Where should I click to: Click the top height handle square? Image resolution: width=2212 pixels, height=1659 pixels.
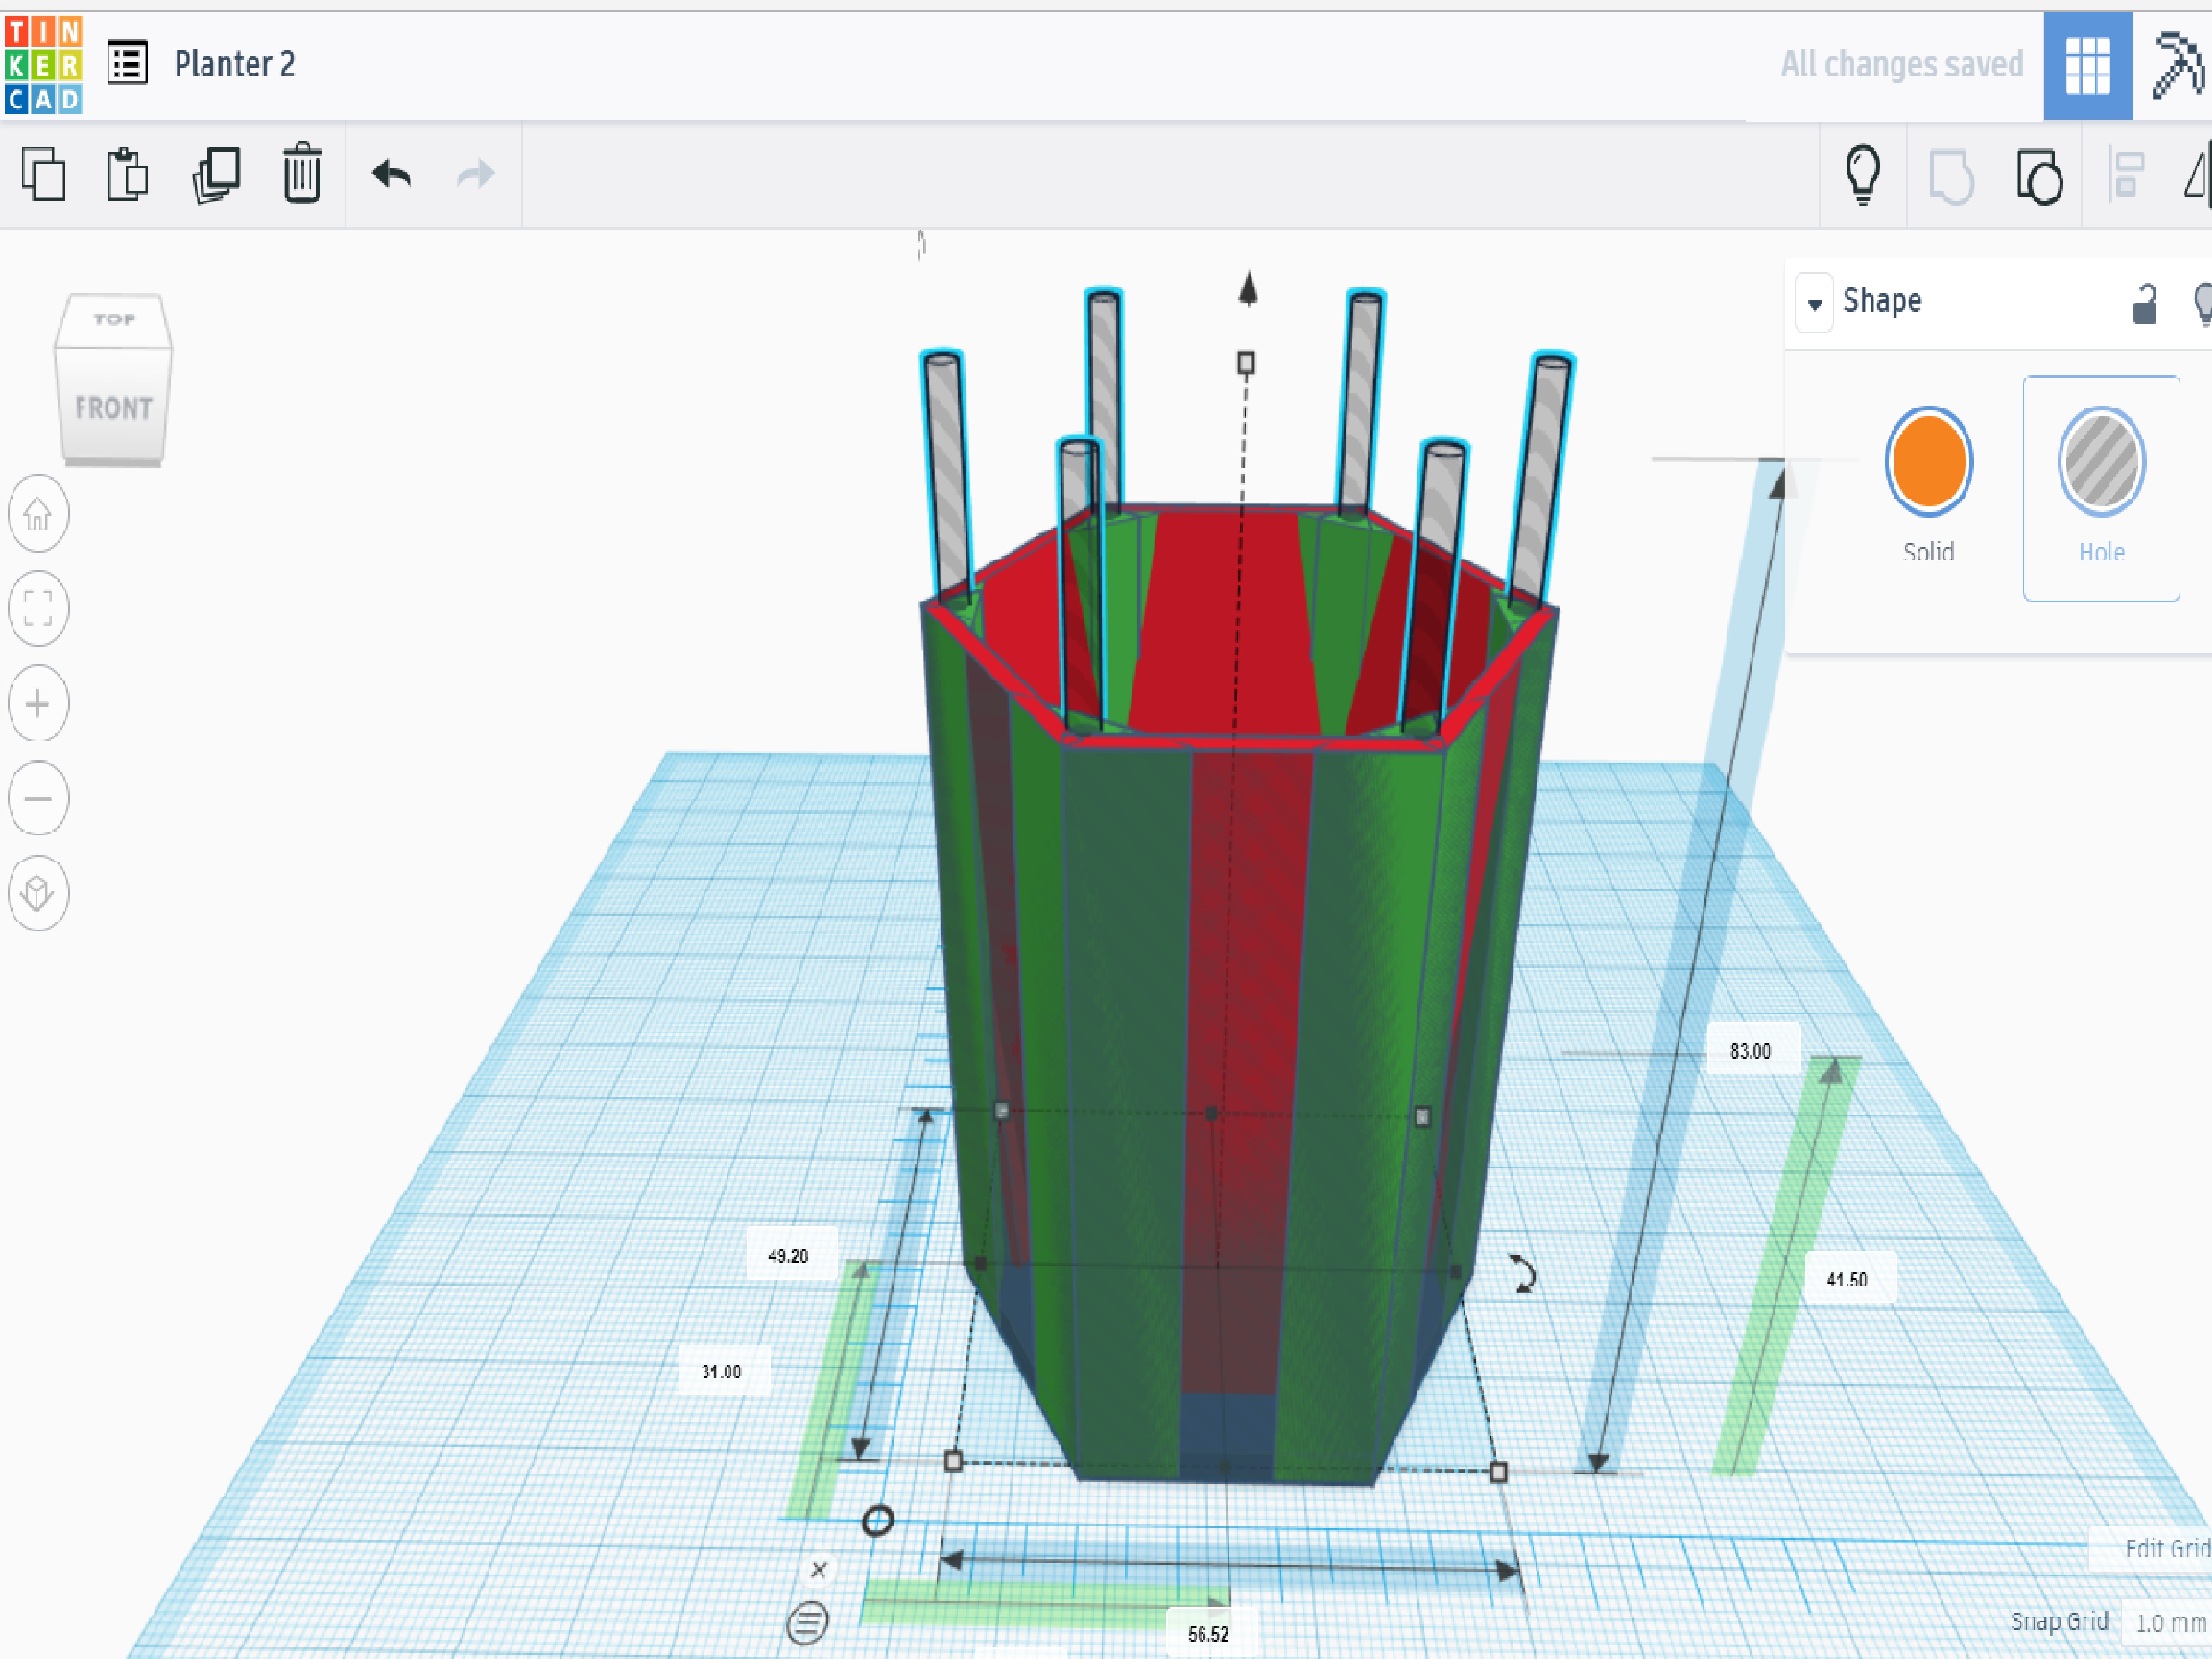(x=1246, y=363)
